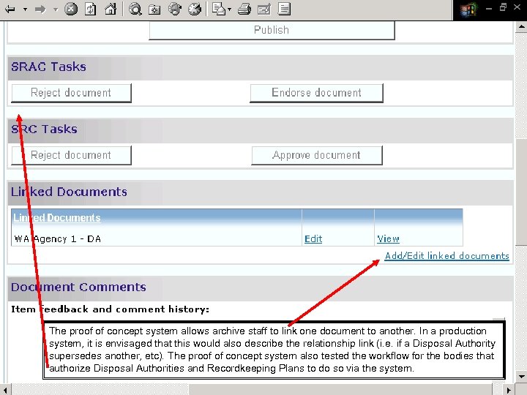Image resolution: width=527 pixels, height=395 pixels.
Task: Open the Forward button history dropdown arrow
Action: (56, 9)
